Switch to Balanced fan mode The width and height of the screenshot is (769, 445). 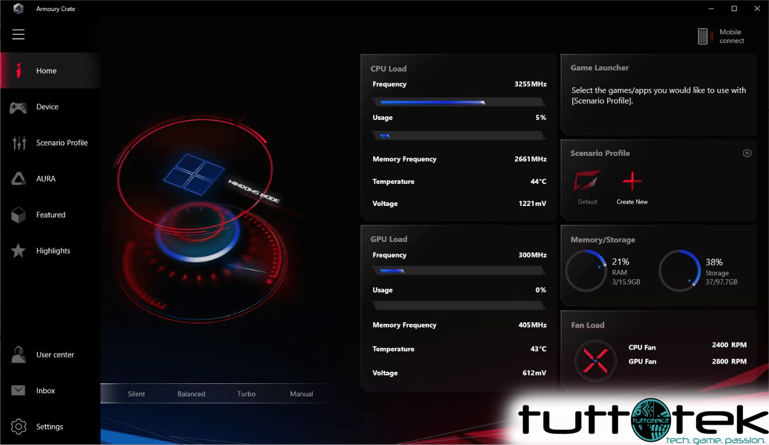click(192, 394)
